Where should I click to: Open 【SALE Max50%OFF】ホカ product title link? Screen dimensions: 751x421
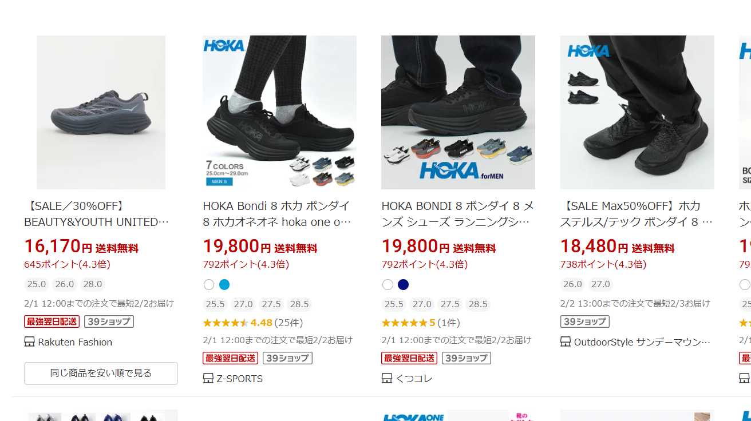point(637,214)
